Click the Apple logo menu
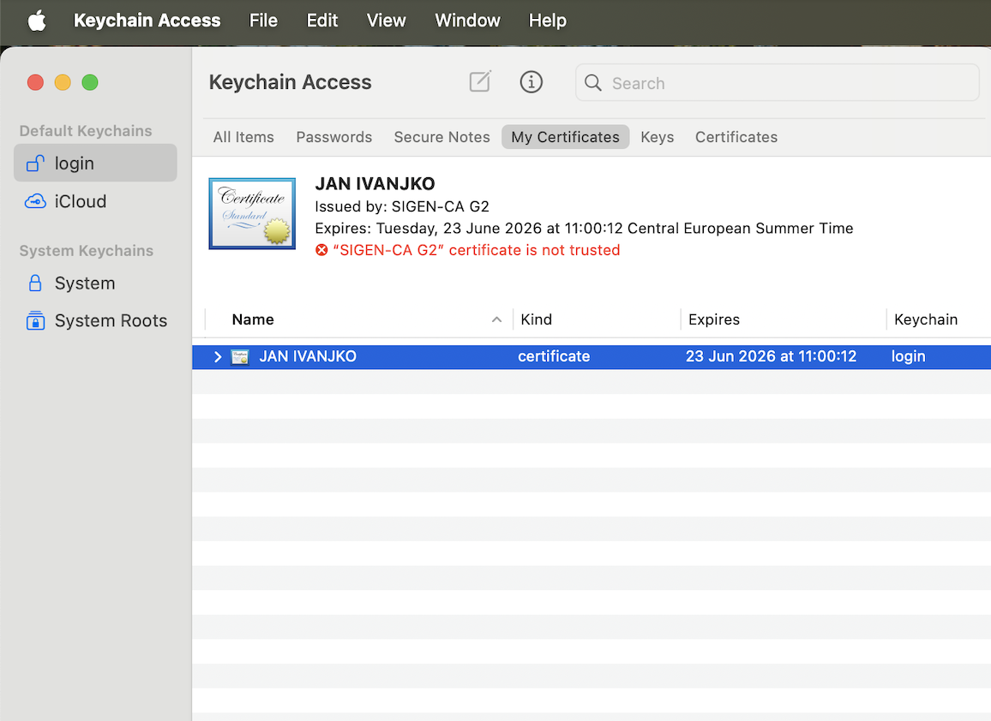 [37, 21]
